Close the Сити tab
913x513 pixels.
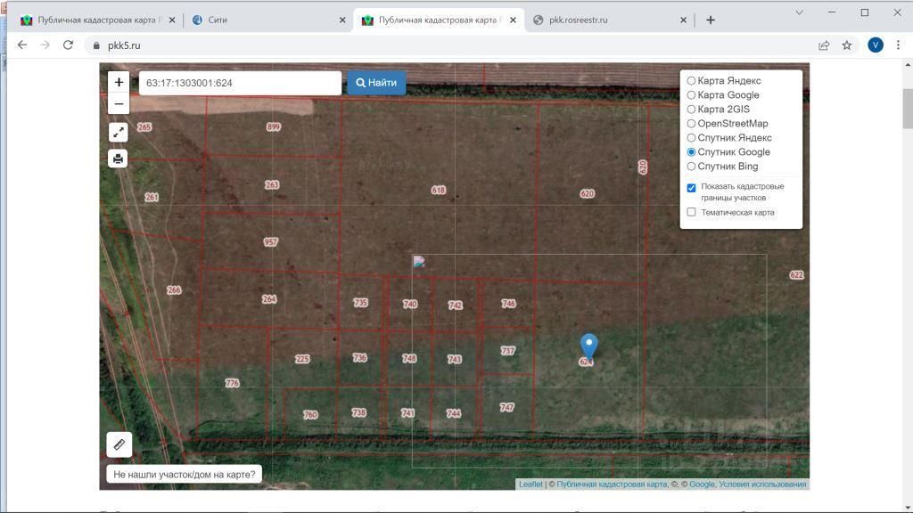[x=342, y=20]
